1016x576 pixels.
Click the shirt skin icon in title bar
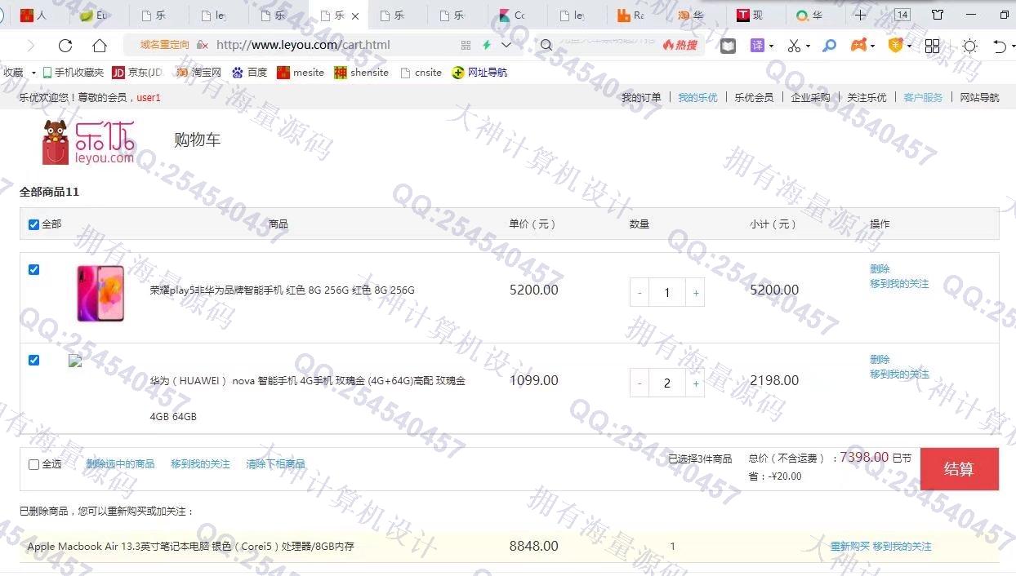point(937,15)
